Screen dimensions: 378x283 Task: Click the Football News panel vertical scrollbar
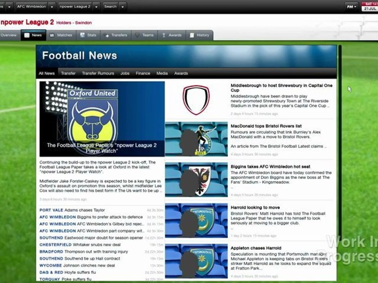point(340,142)
